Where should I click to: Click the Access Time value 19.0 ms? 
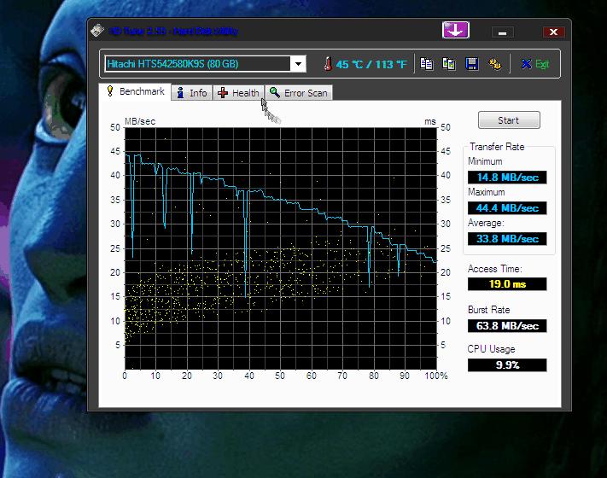pyautogui.click(x=507, y=284)
